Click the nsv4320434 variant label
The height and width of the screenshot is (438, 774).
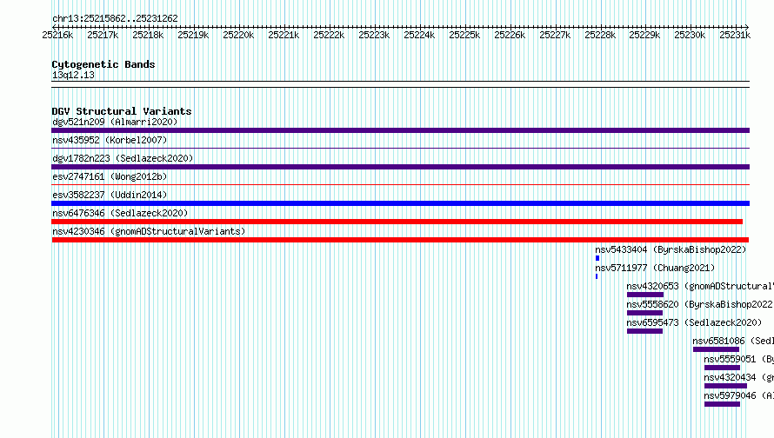(739, 377)
